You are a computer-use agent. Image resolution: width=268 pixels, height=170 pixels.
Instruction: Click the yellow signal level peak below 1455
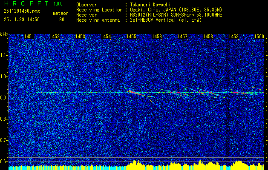tap(135, 164)
